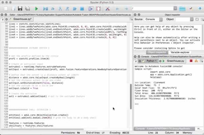
Task: Select the Greenhouse.py console tab
Action: [x=175, y=61]
